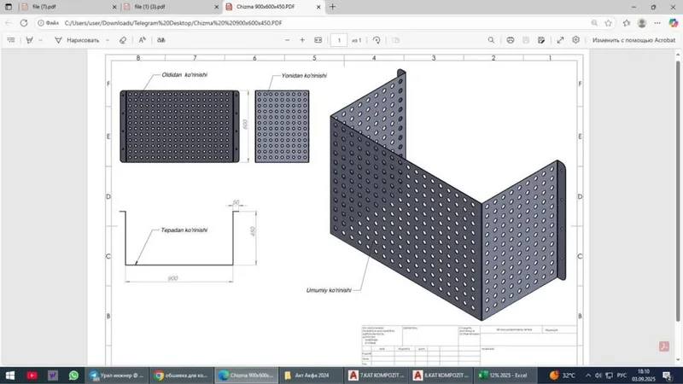The image size is (683, 384).
Task: Save the PDF file
Action: (x=526, y=40)
